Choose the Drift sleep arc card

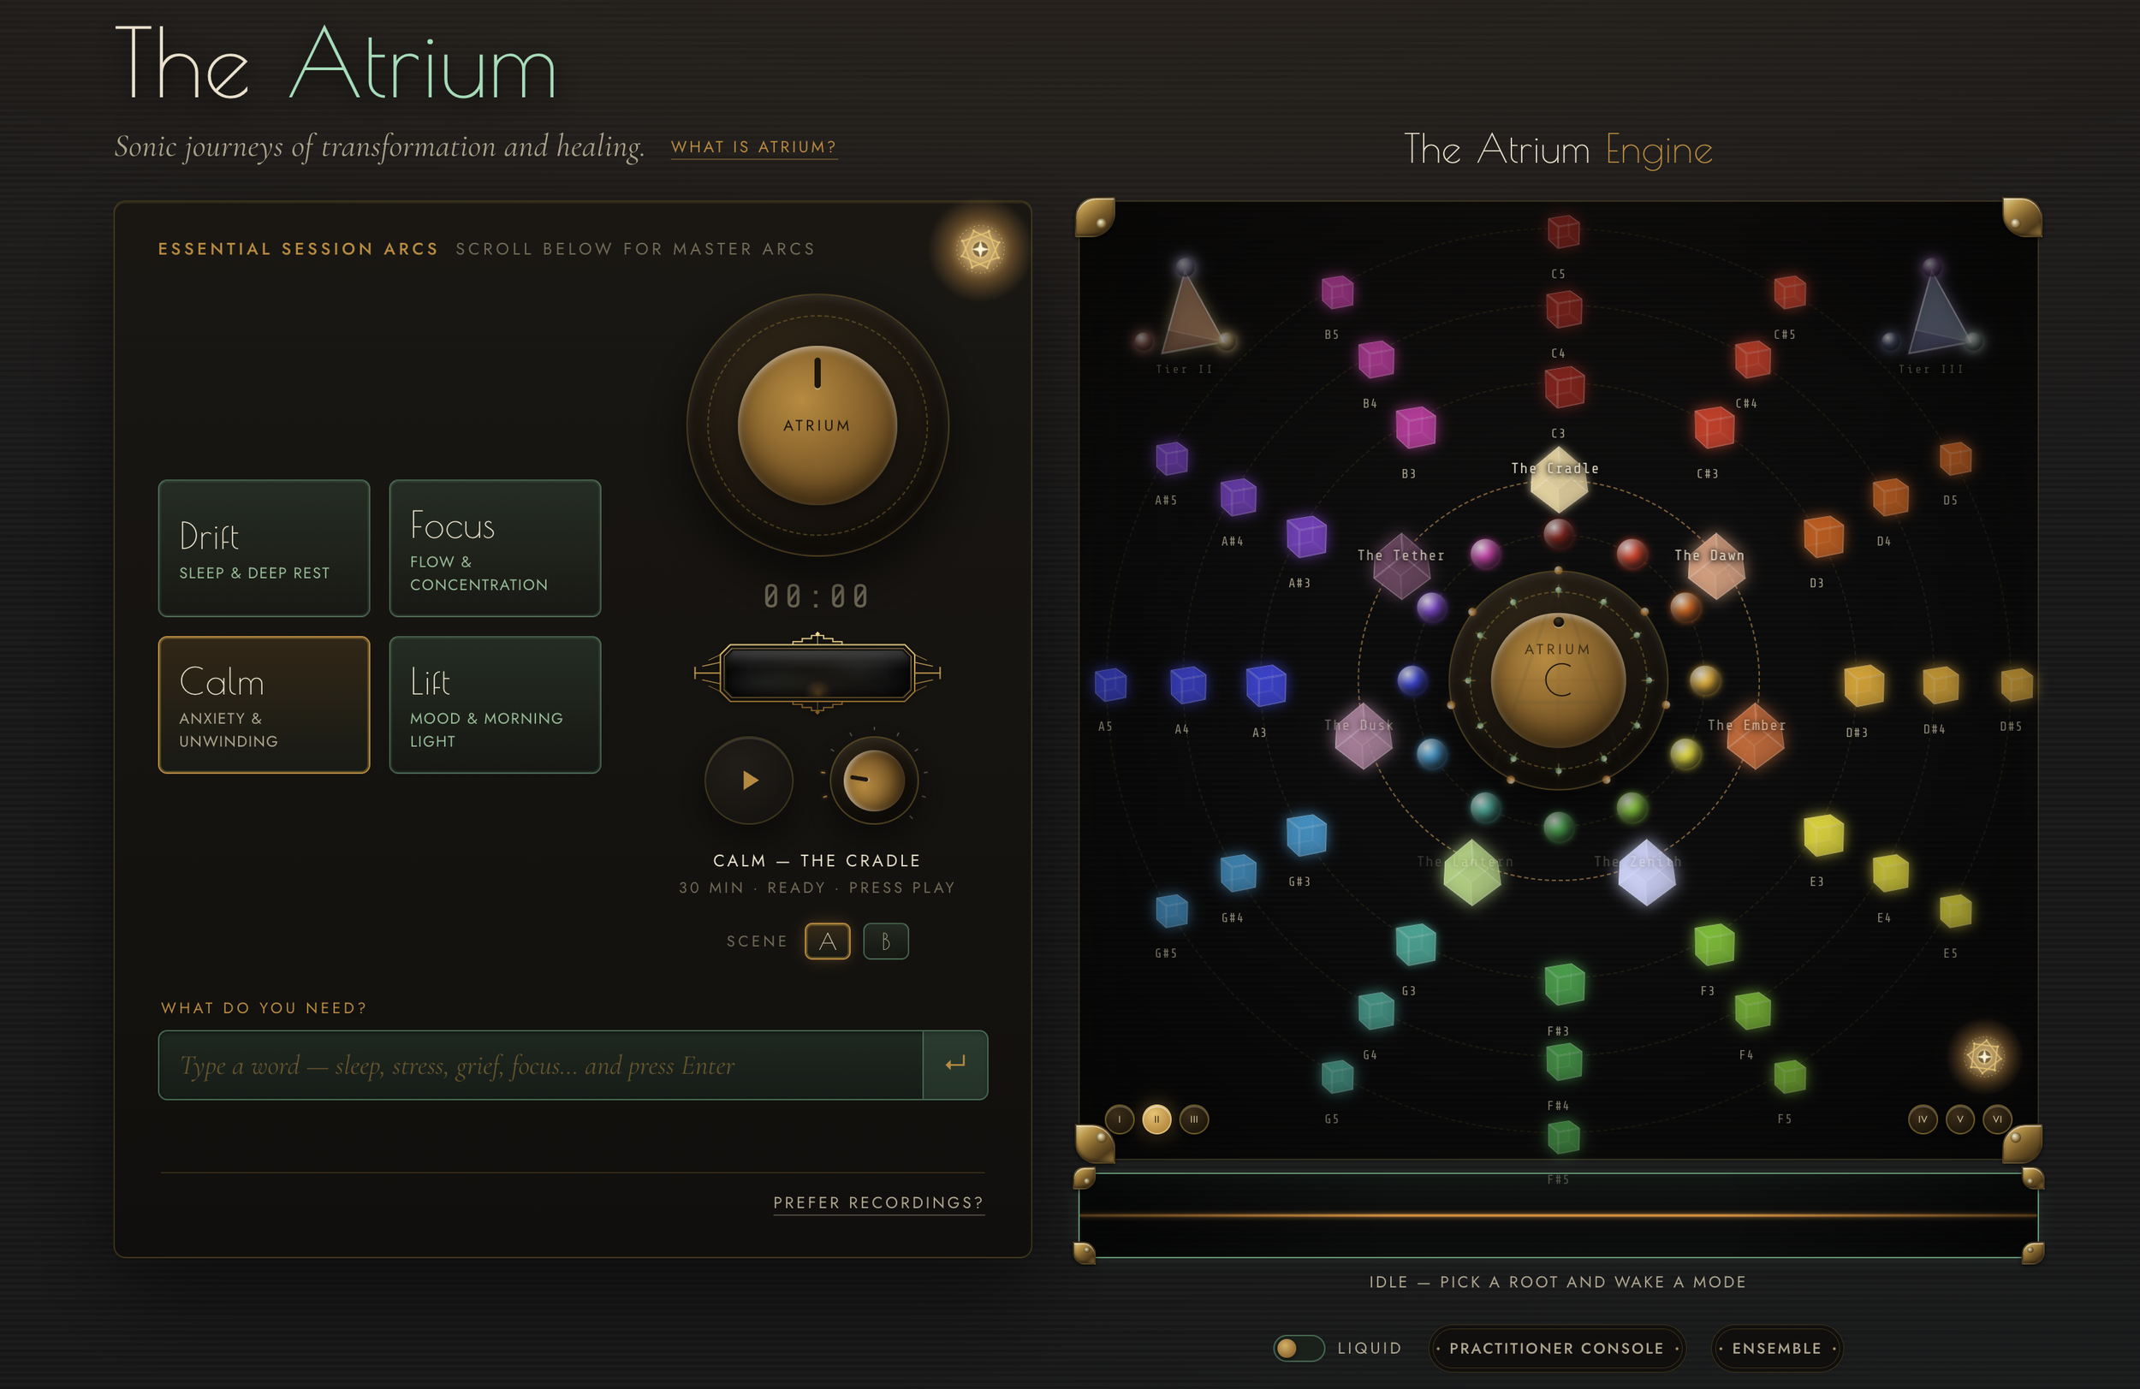point(264,549)
